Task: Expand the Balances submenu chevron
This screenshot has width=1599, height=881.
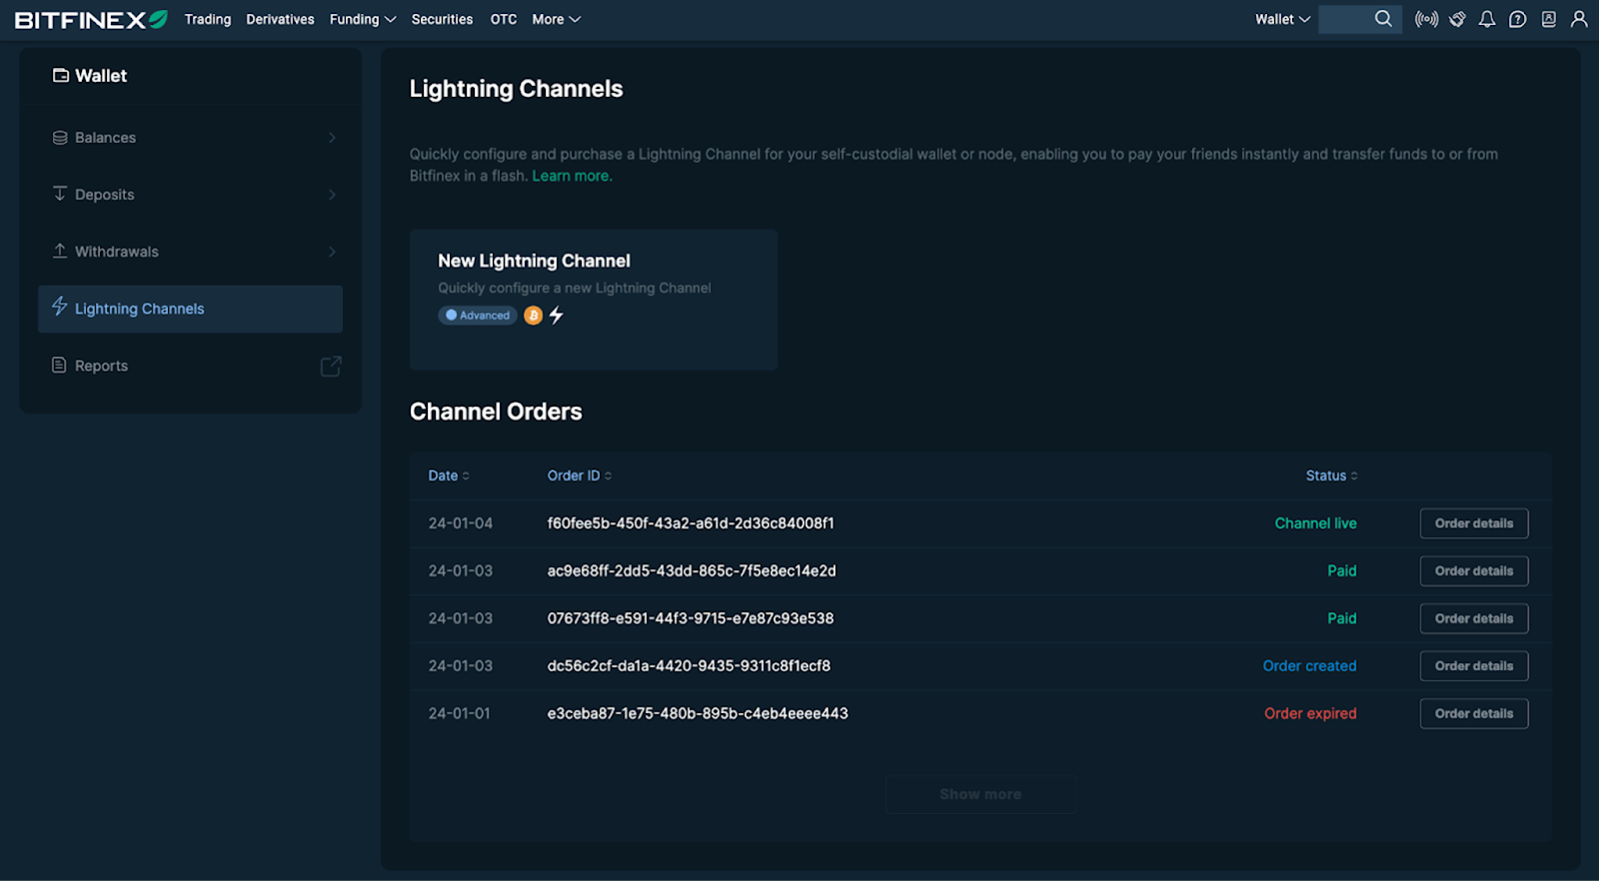Action: (x=332, y=138)
